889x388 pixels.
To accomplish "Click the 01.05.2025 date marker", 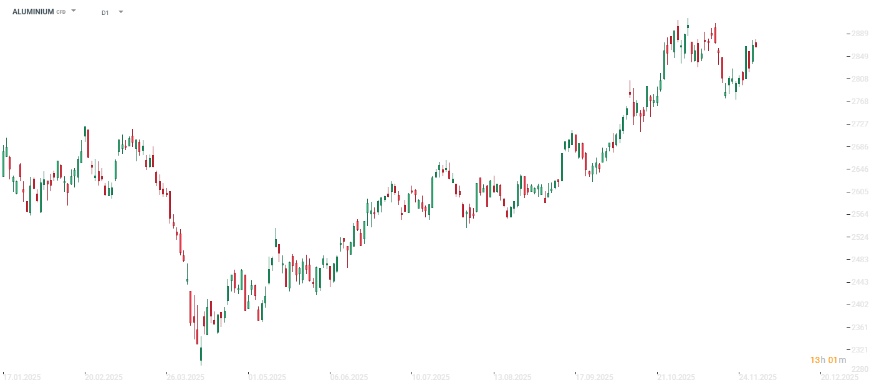I will click(x=267, y=377).
